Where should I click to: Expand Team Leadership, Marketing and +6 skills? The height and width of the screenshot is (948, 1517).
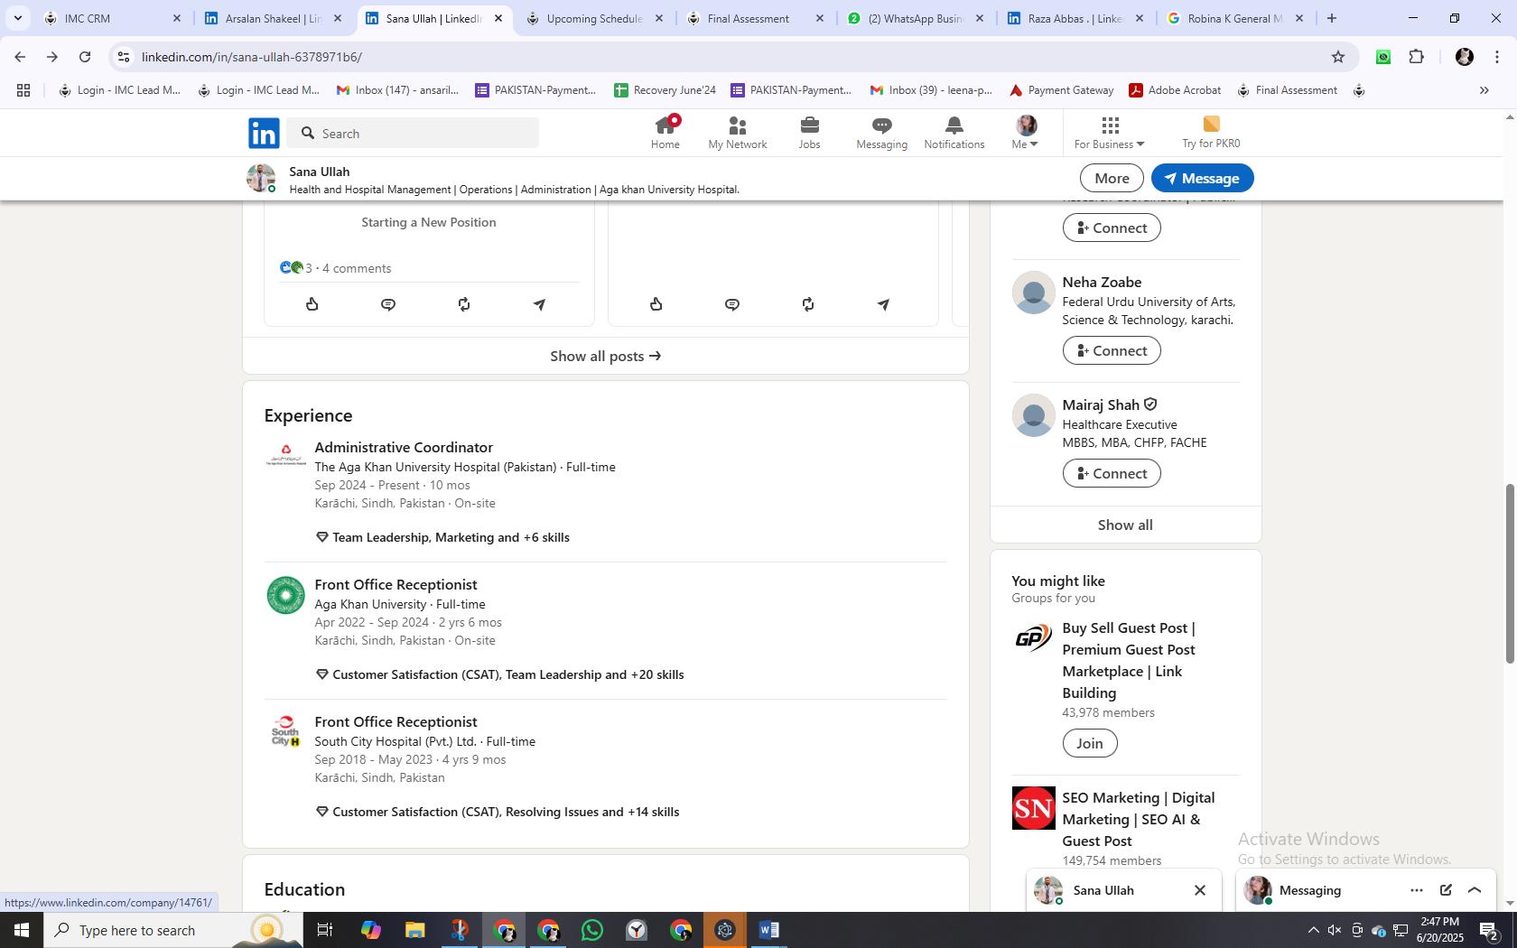pos(451,537)
